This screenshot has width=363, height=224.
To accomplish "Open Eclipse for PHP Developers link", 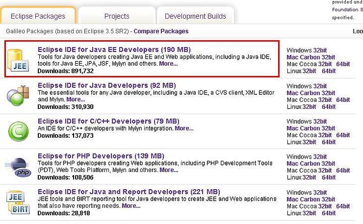I will 101,156.
